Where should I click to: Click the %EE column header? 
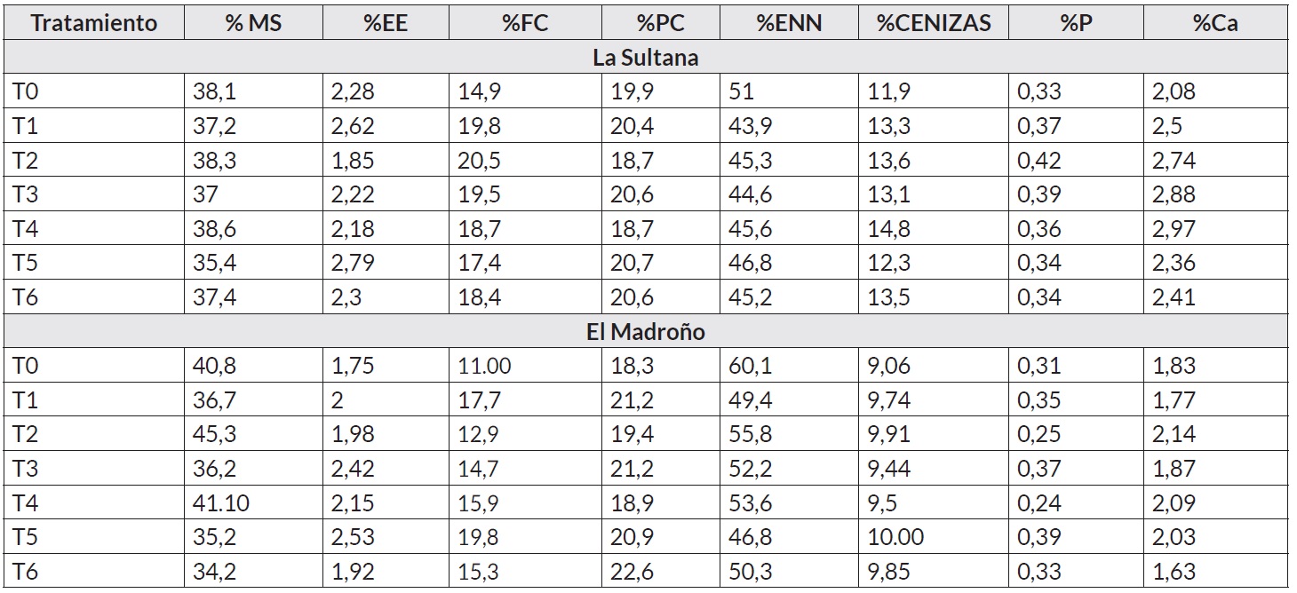386,23
